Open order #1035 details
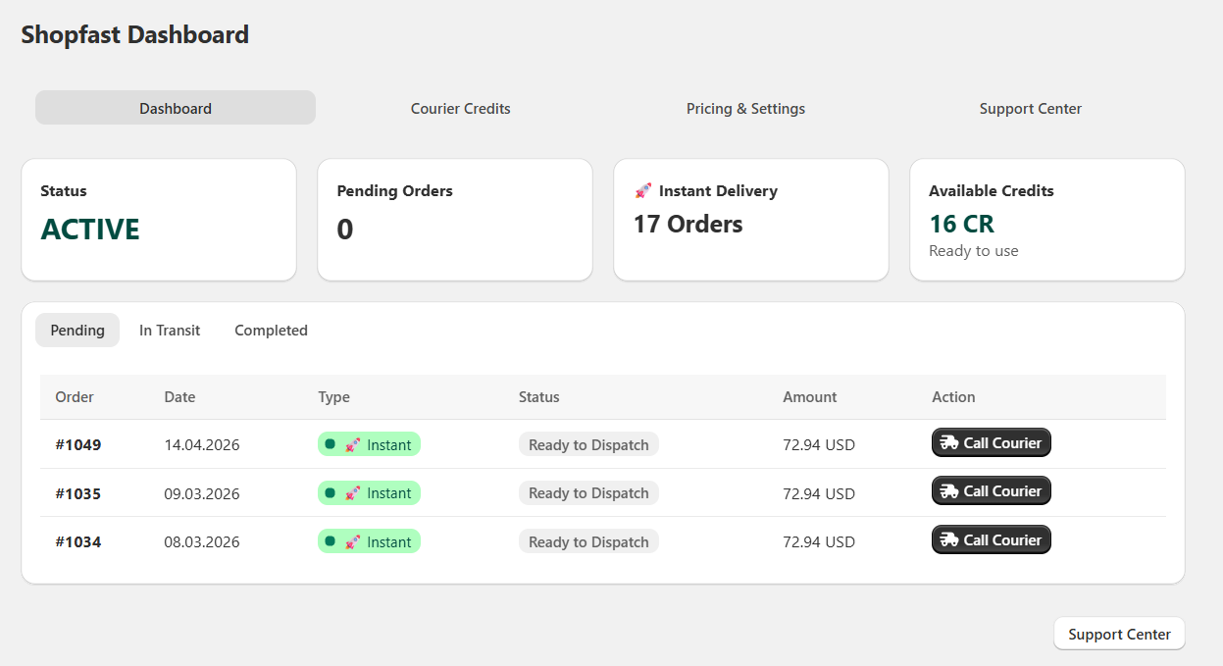 pyautogui.click(x=78, y=493)
